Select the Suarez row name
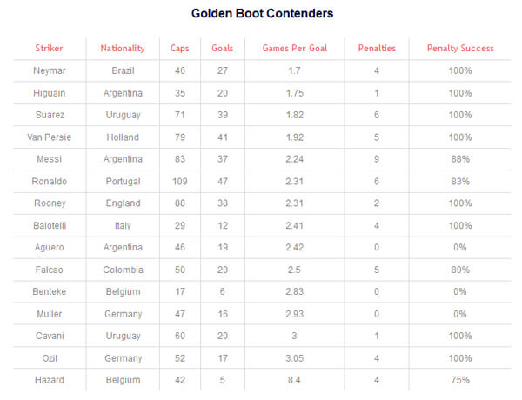Viewport: 522px width, 400px height. [x=50, y=115]
